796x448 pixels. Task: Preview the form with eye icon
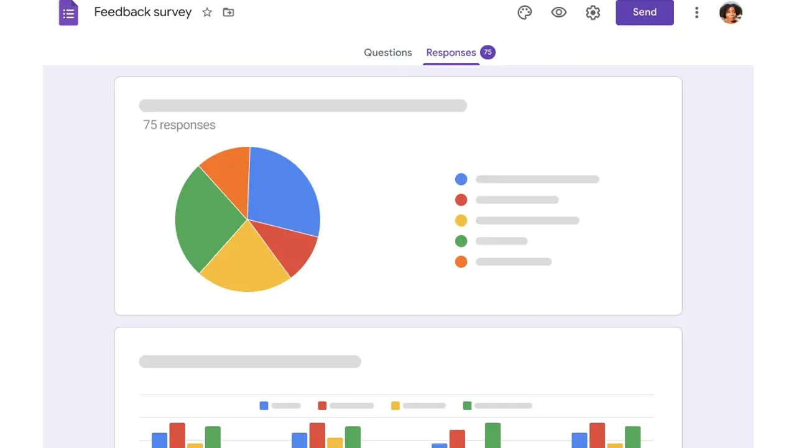(558, 12)
